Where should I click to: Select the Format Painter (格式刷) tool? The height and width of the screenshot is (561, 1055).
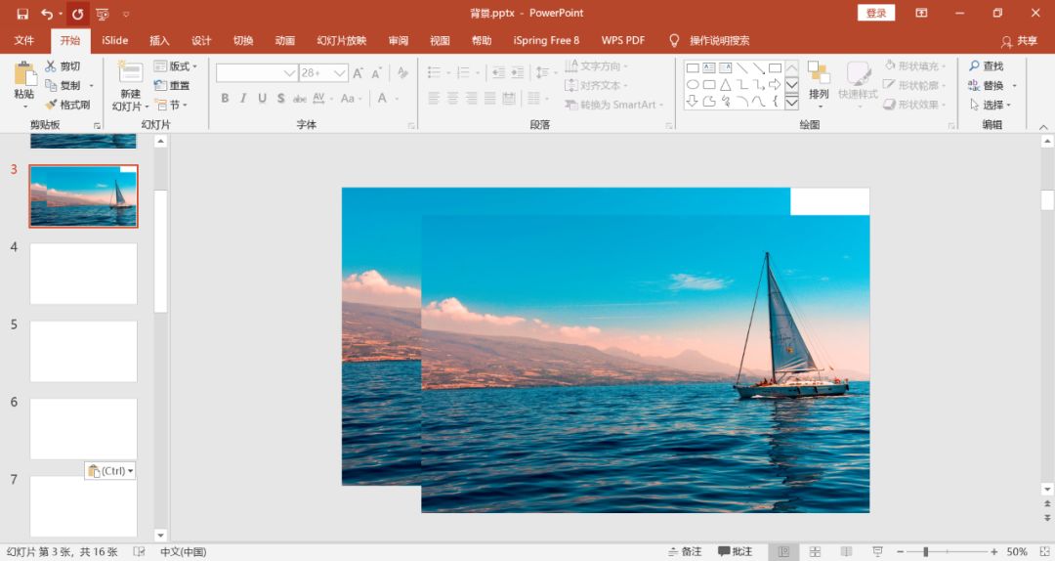click(51, 105)
